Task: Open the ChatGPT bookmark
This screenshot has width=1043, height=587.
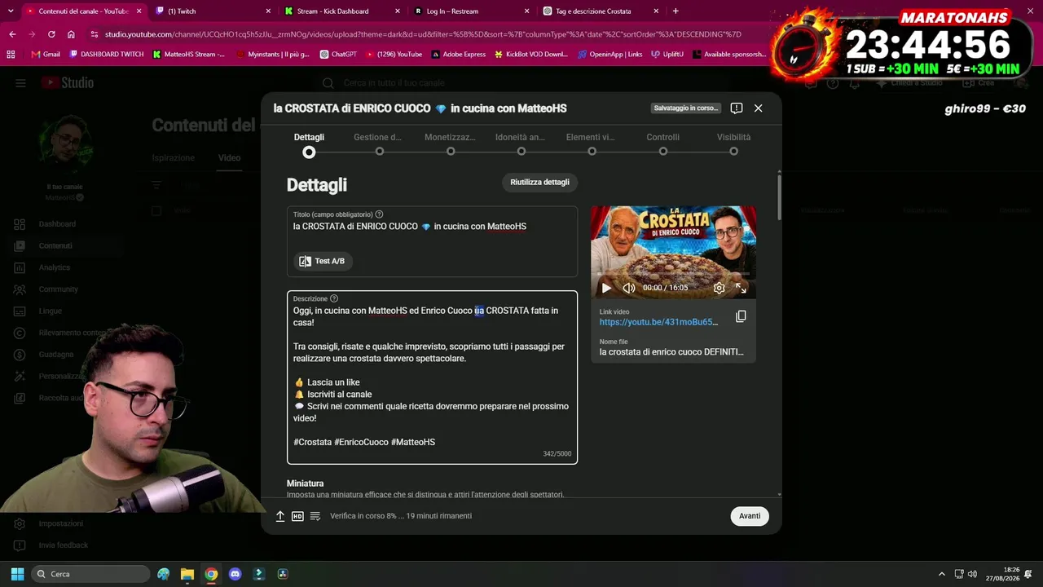Action: pos(338,55)
